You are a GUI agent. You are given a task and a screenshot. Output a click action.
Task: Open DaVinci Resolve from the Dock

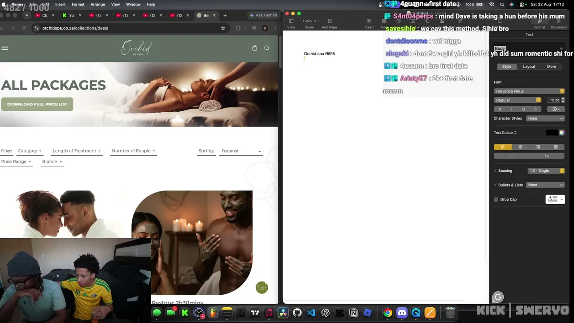pos(283,313)
